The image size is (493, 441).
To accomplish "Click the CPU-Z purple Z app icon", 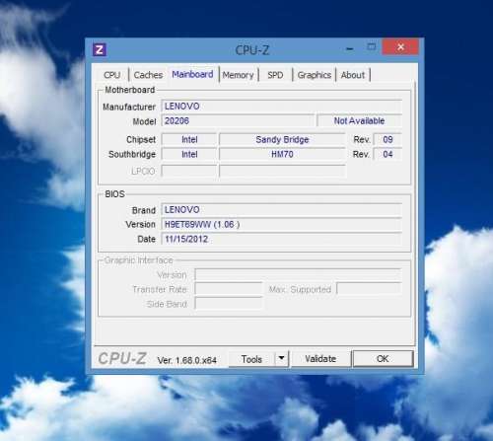I will pos(100,50).
